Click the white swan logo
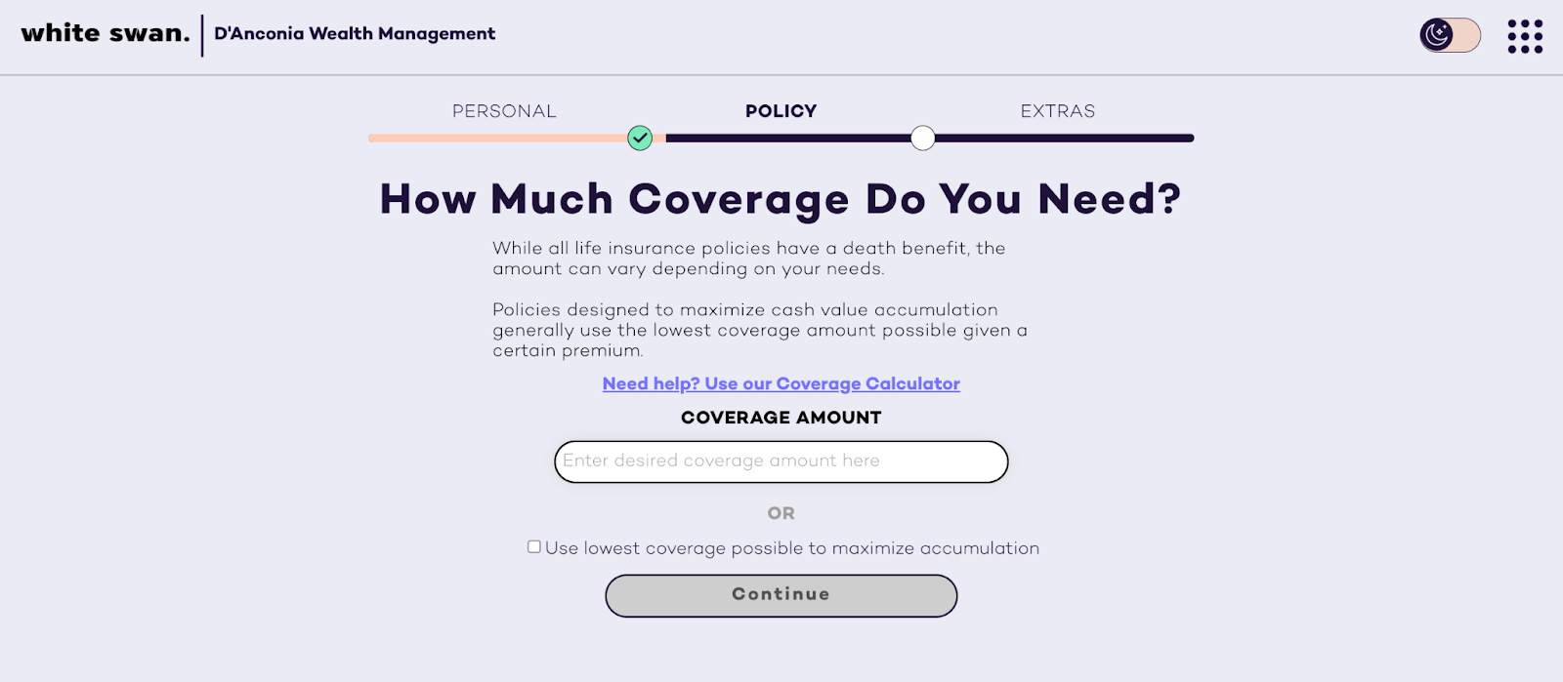The width and height of the screenshot is (1563, 682). (x=106, y=33)
